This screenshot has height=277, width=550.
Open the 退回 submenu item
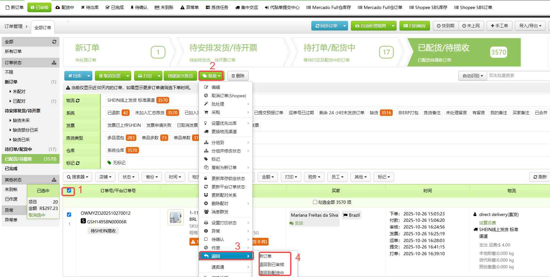[226, 256]
